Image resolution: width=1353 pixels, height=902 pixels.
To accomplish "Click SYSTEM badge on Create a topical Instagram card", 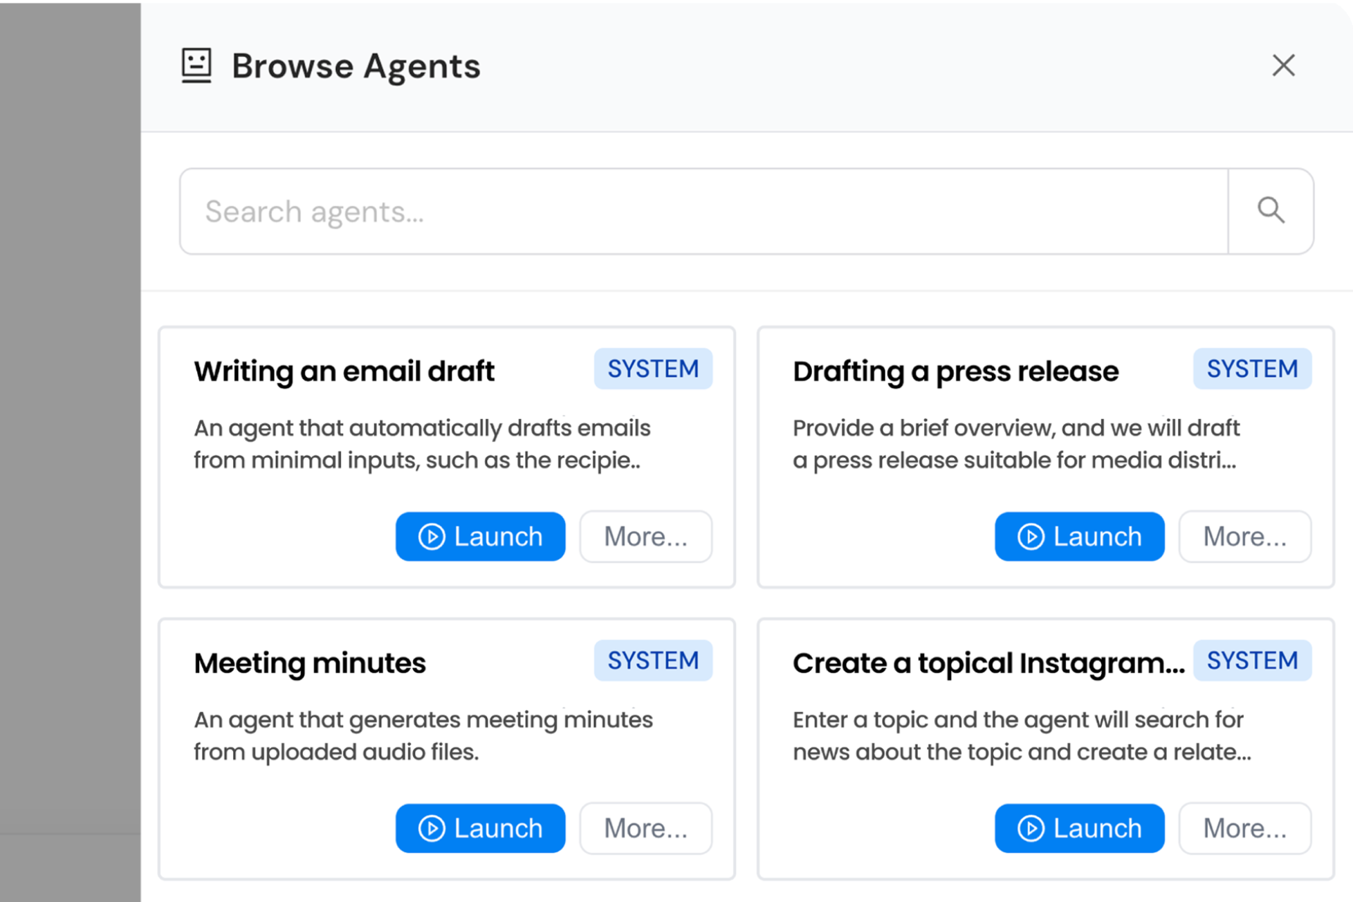I will tap(1252, 661).
